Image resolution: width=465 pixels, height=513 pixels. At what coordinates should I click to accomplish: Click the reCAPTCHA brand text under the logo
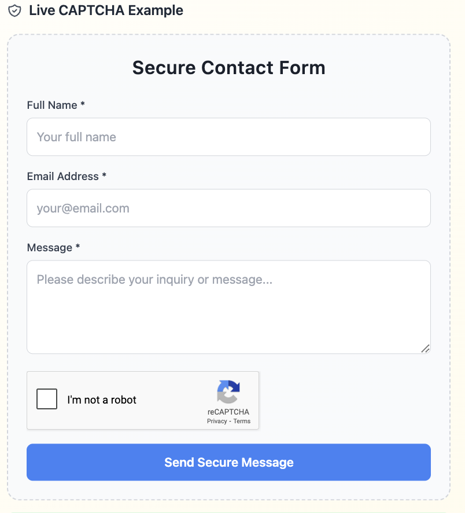(228, 412)
